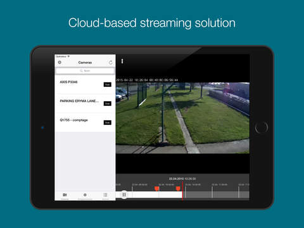Pause the video playback
Screen dimensions: 304x228
(x=124, y=194)
